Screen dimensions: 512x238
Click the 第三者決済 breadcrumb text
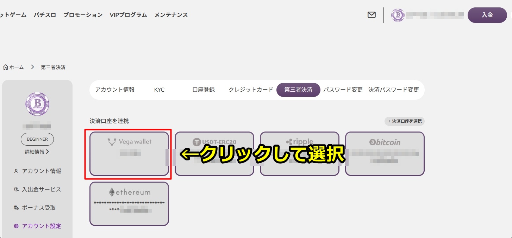(x=53, y=67)
